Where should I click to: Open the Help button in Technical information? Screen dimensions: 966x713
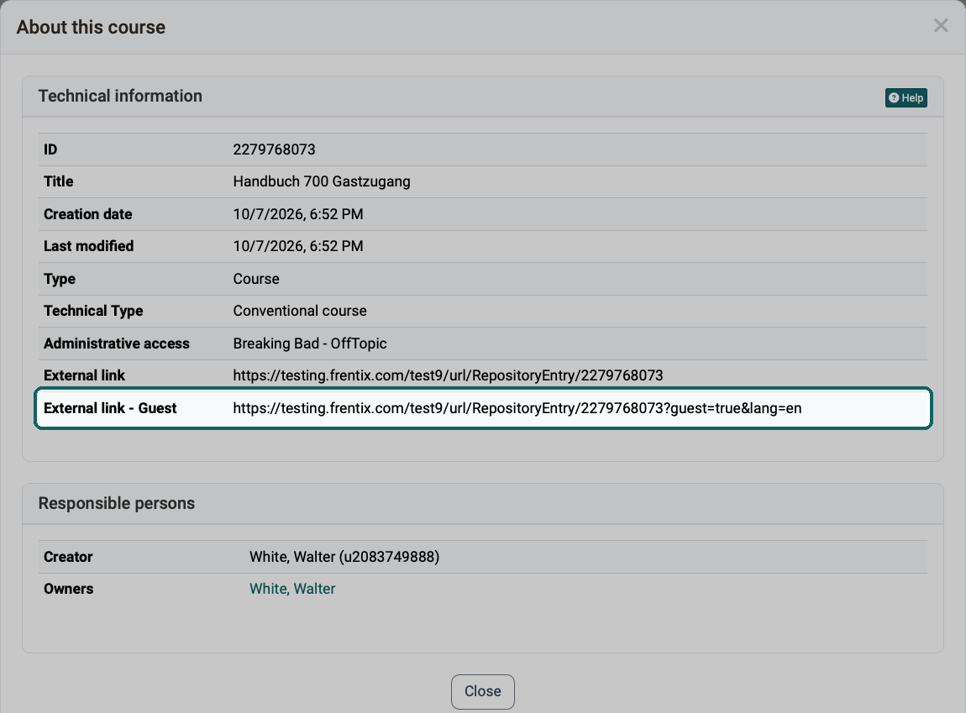tap(906, 98)
